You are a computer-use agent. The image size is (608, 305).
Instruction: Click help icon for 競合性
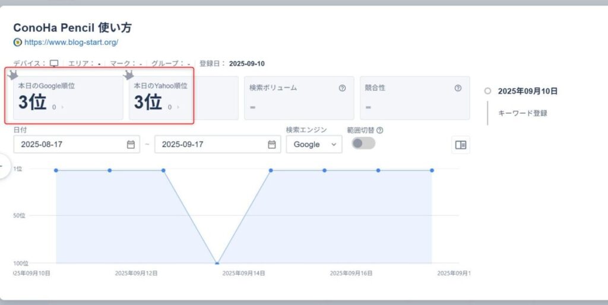tap(458, 88)
